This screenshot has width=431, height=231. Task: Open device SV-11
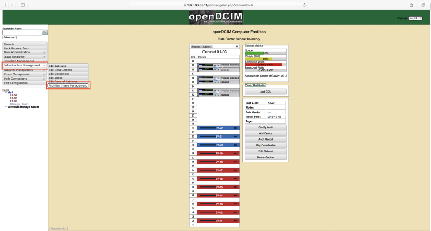[218, 221]
